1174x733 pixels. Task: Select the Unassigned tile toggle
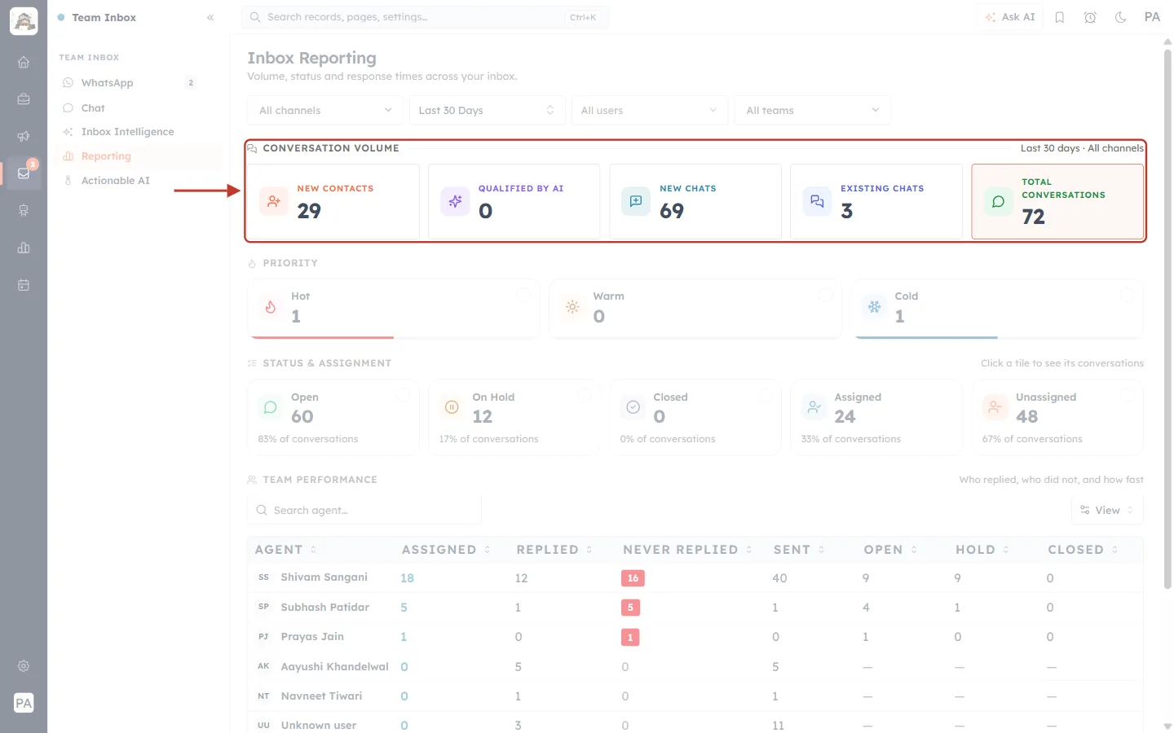coord(1128,396)
